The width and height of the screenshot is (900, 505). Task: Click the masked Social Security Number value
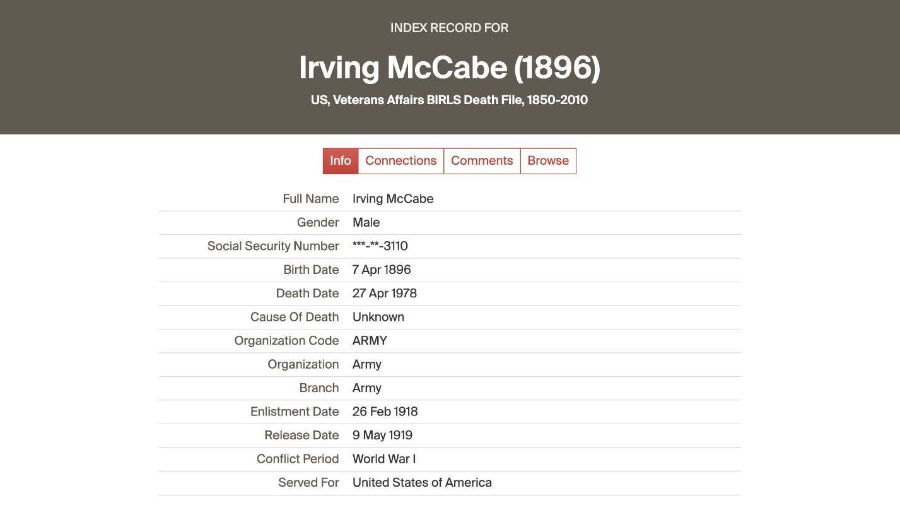380,246
